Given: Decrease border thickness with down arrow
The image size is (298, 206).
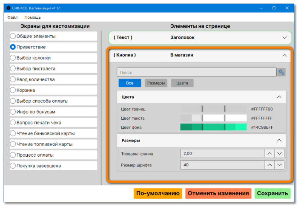Looking at the screenshot, I should 279,153.
